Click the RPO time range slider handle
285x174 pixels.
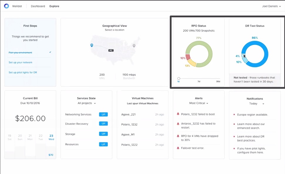pos(179,78)
